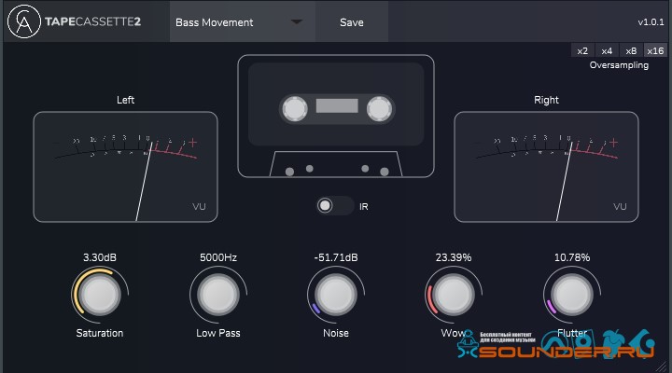672x373 pixels.
Task: Click the -51.71dB noise value
Action: [x=336, y=257]
